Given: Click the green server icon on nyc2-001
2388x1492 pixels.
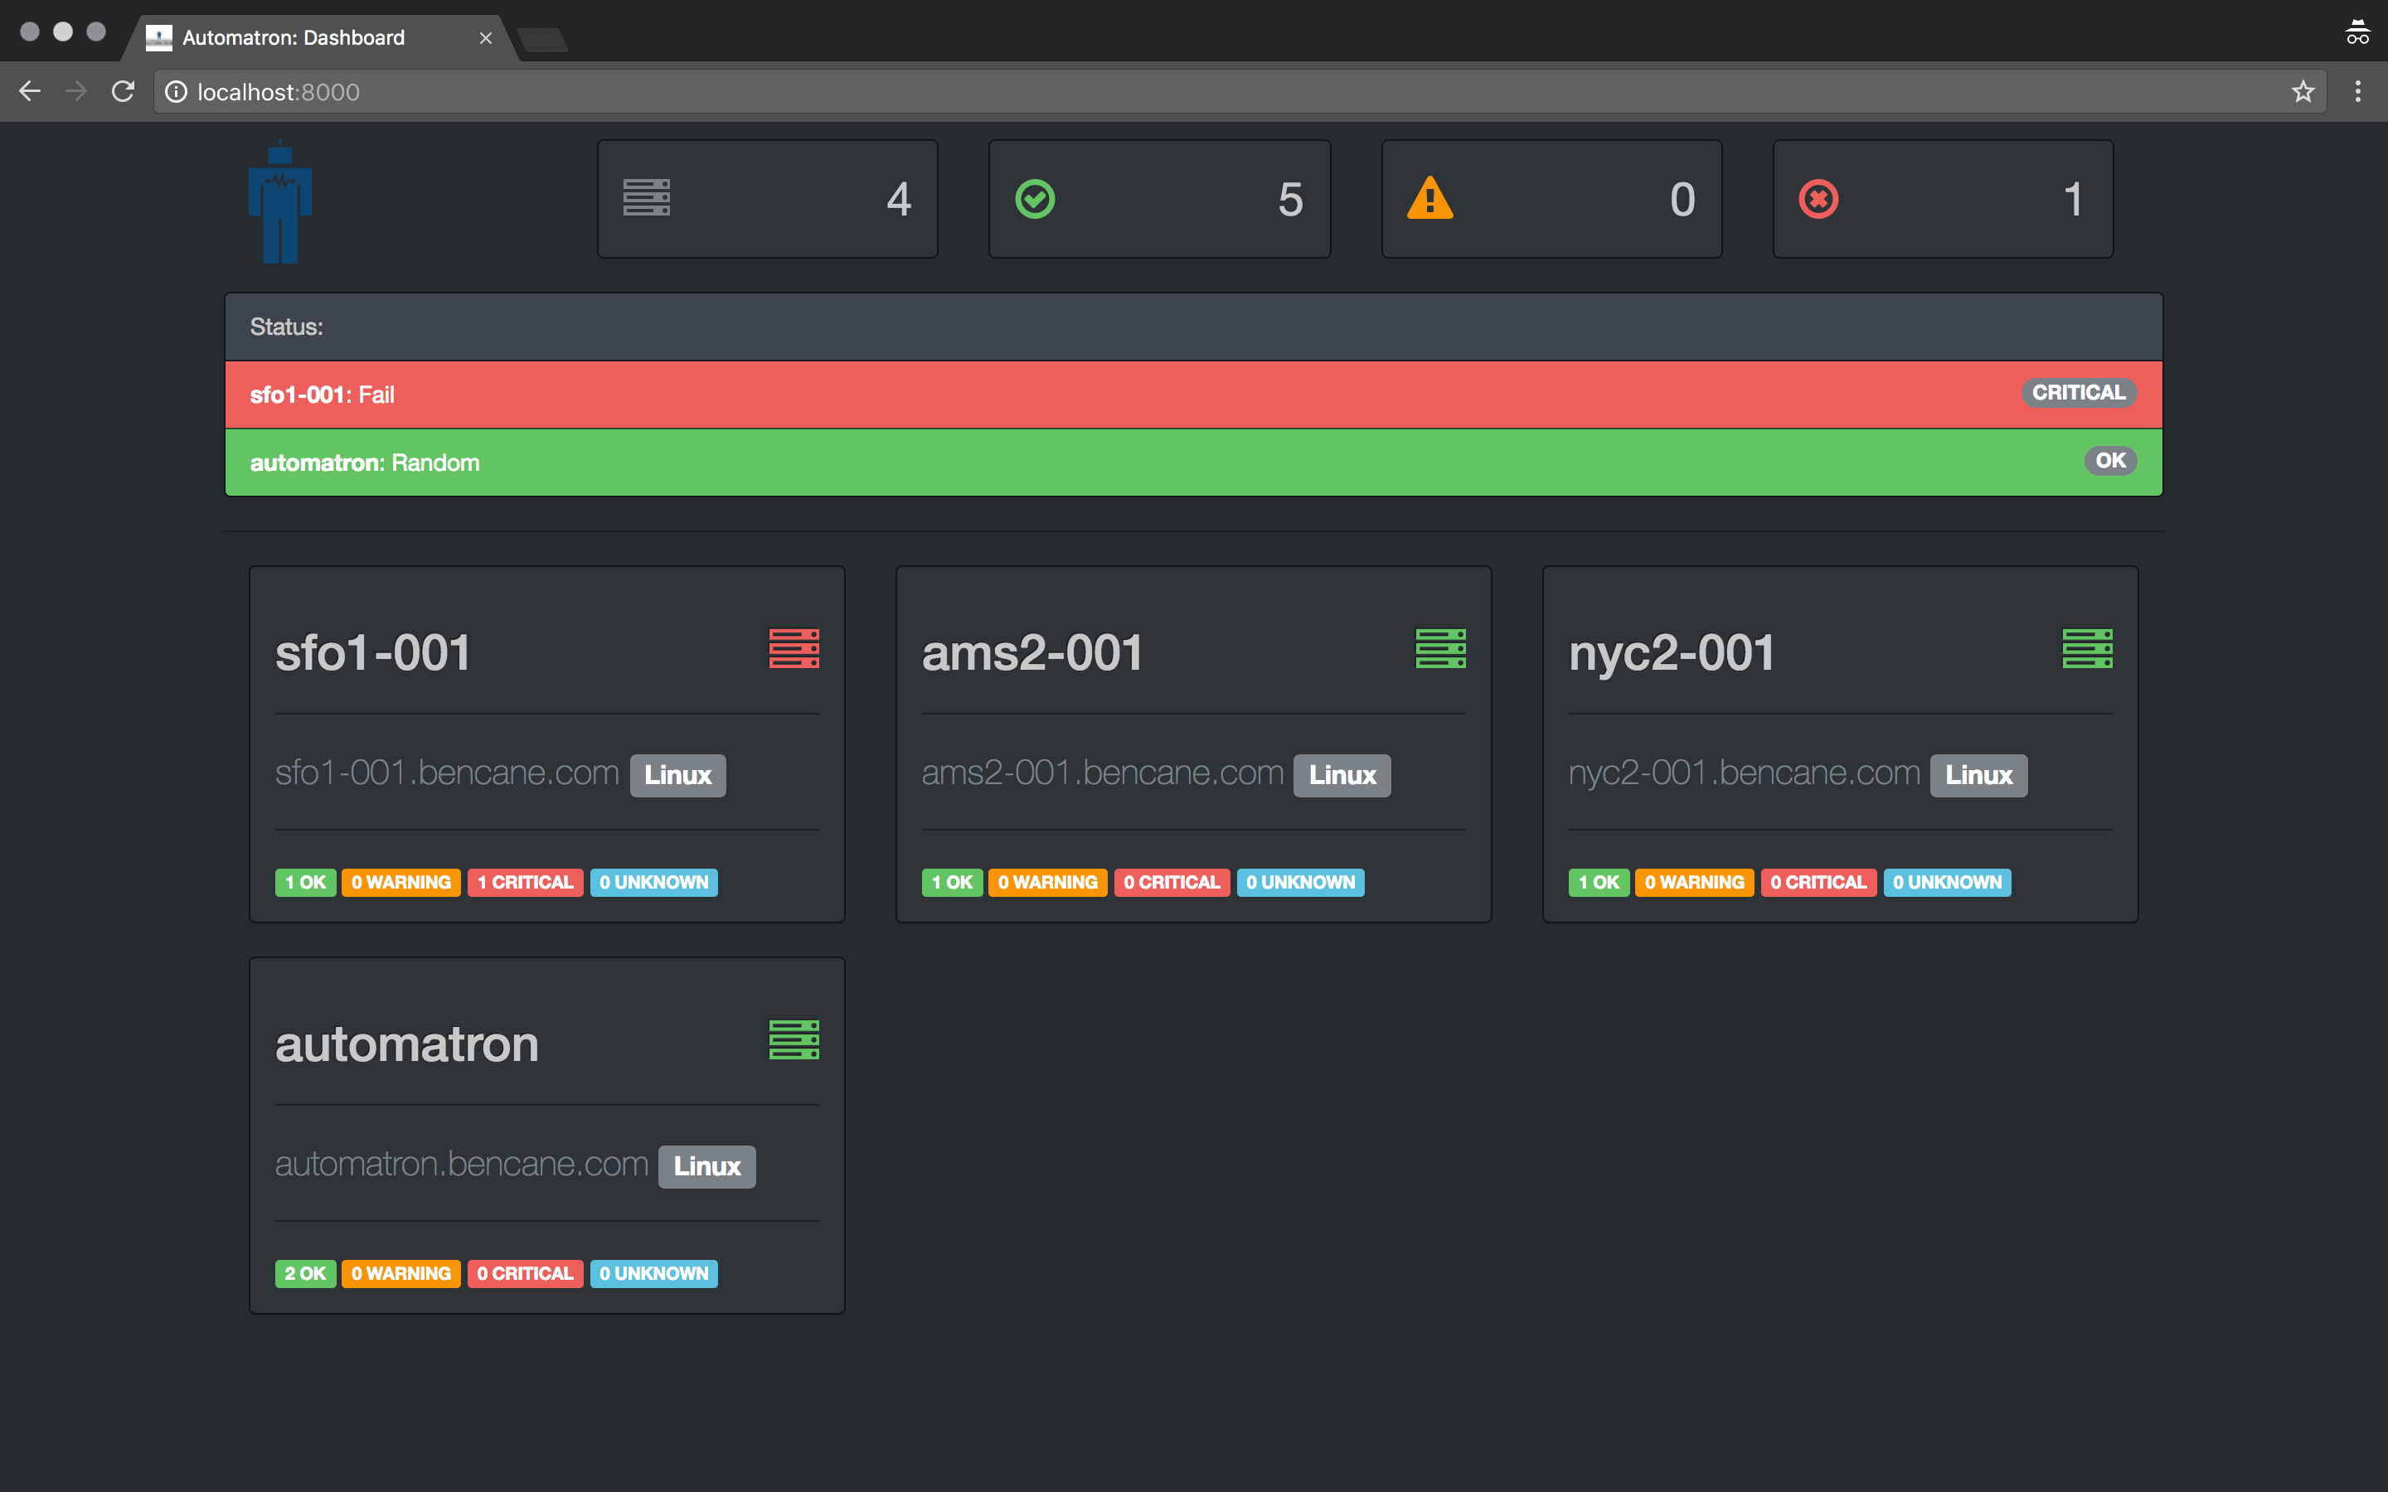Looking at the screenshot, I should click(2087, 648).
